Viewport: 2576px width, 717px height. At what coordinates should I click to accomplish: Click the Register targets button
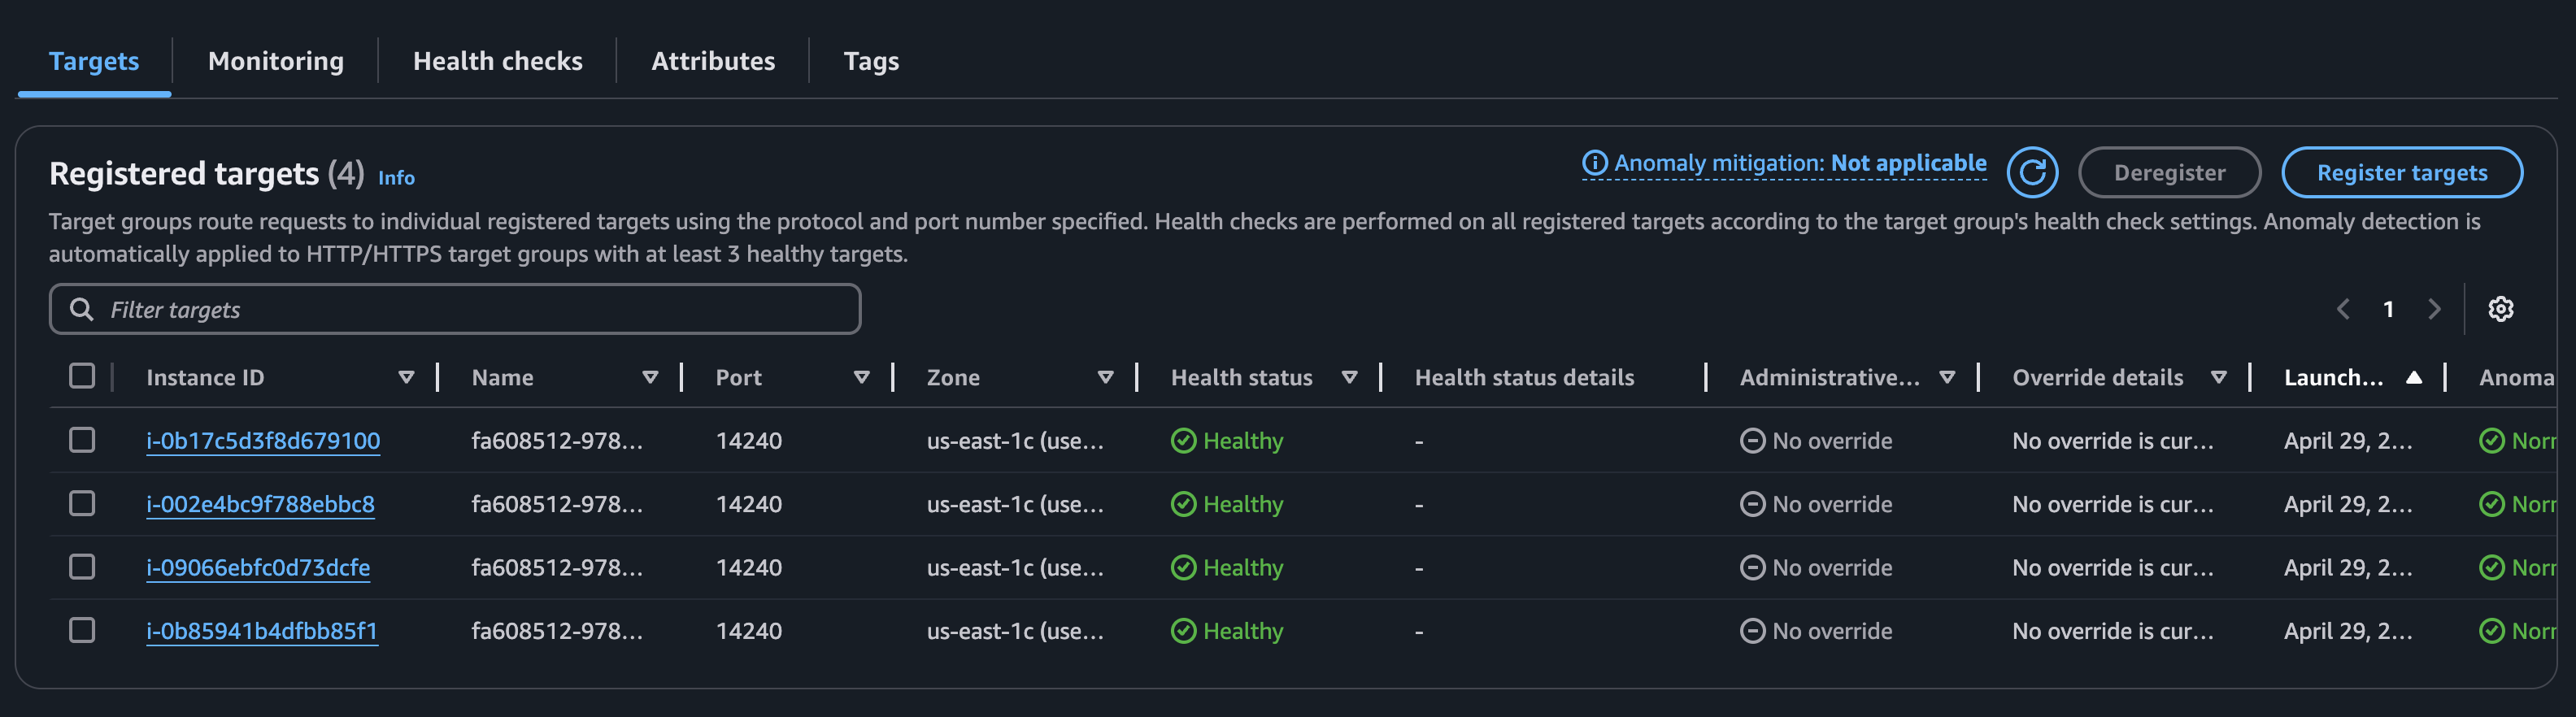(2401, 173)
